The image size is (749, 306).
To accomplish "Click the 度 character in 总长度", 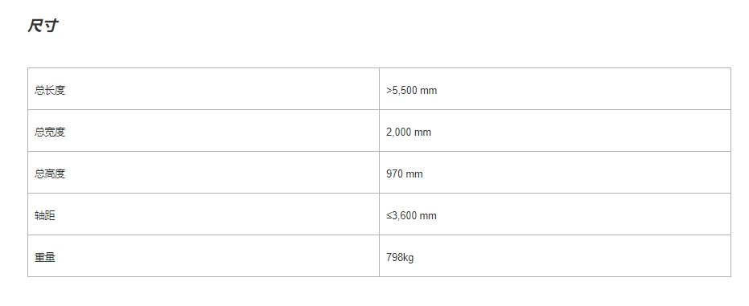I will (60, 90).
